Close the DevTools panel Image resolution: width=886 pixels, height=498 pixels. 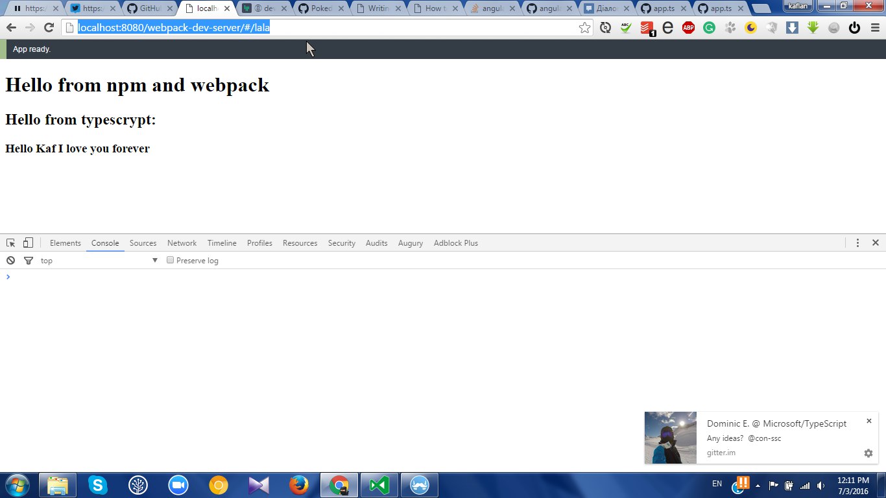875,243
